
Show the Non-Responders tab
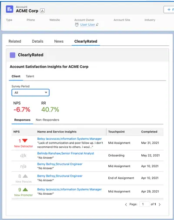pyautogui.click(x=47, y=120)
